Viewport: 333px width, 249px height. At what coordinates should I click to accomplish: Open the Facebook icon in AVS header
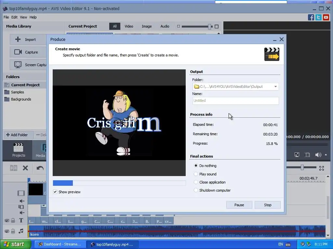tap(311, 17)
